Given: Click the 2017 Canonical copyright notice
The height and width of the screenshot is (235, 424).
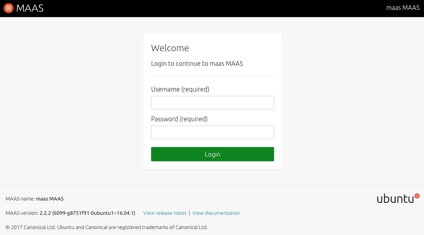Looking at the screenshot, I should pos(106,227).
